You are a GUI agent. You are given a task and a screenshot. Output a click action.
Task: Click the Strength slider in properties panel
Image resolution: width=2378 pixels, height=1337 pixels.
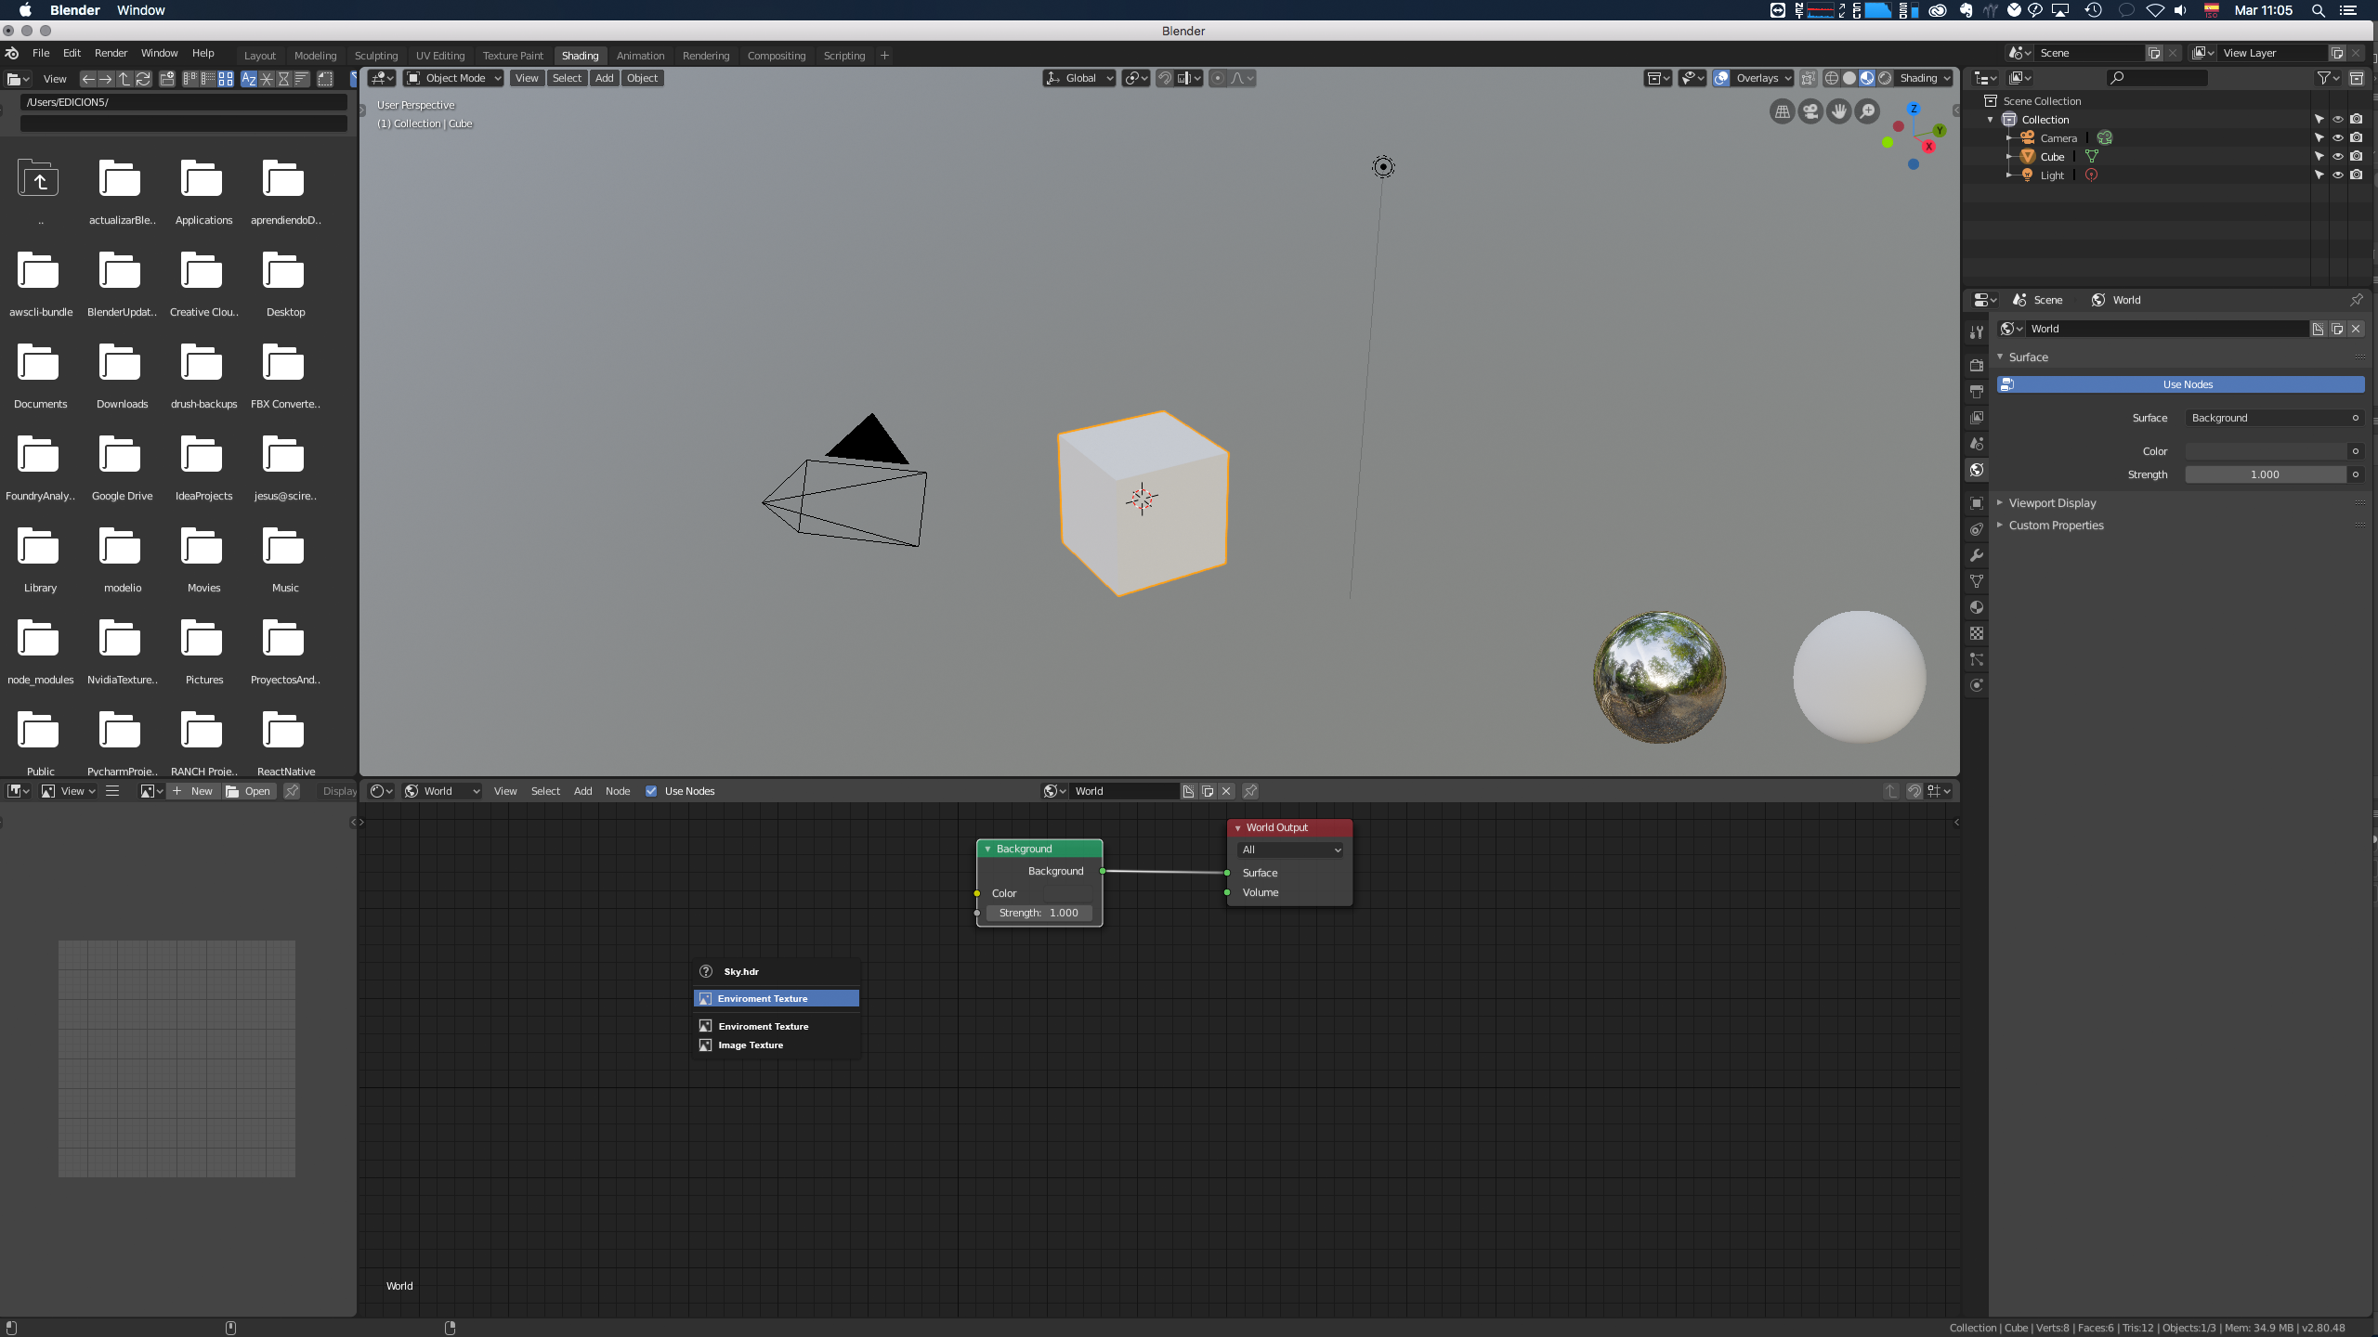point(2265,474)
